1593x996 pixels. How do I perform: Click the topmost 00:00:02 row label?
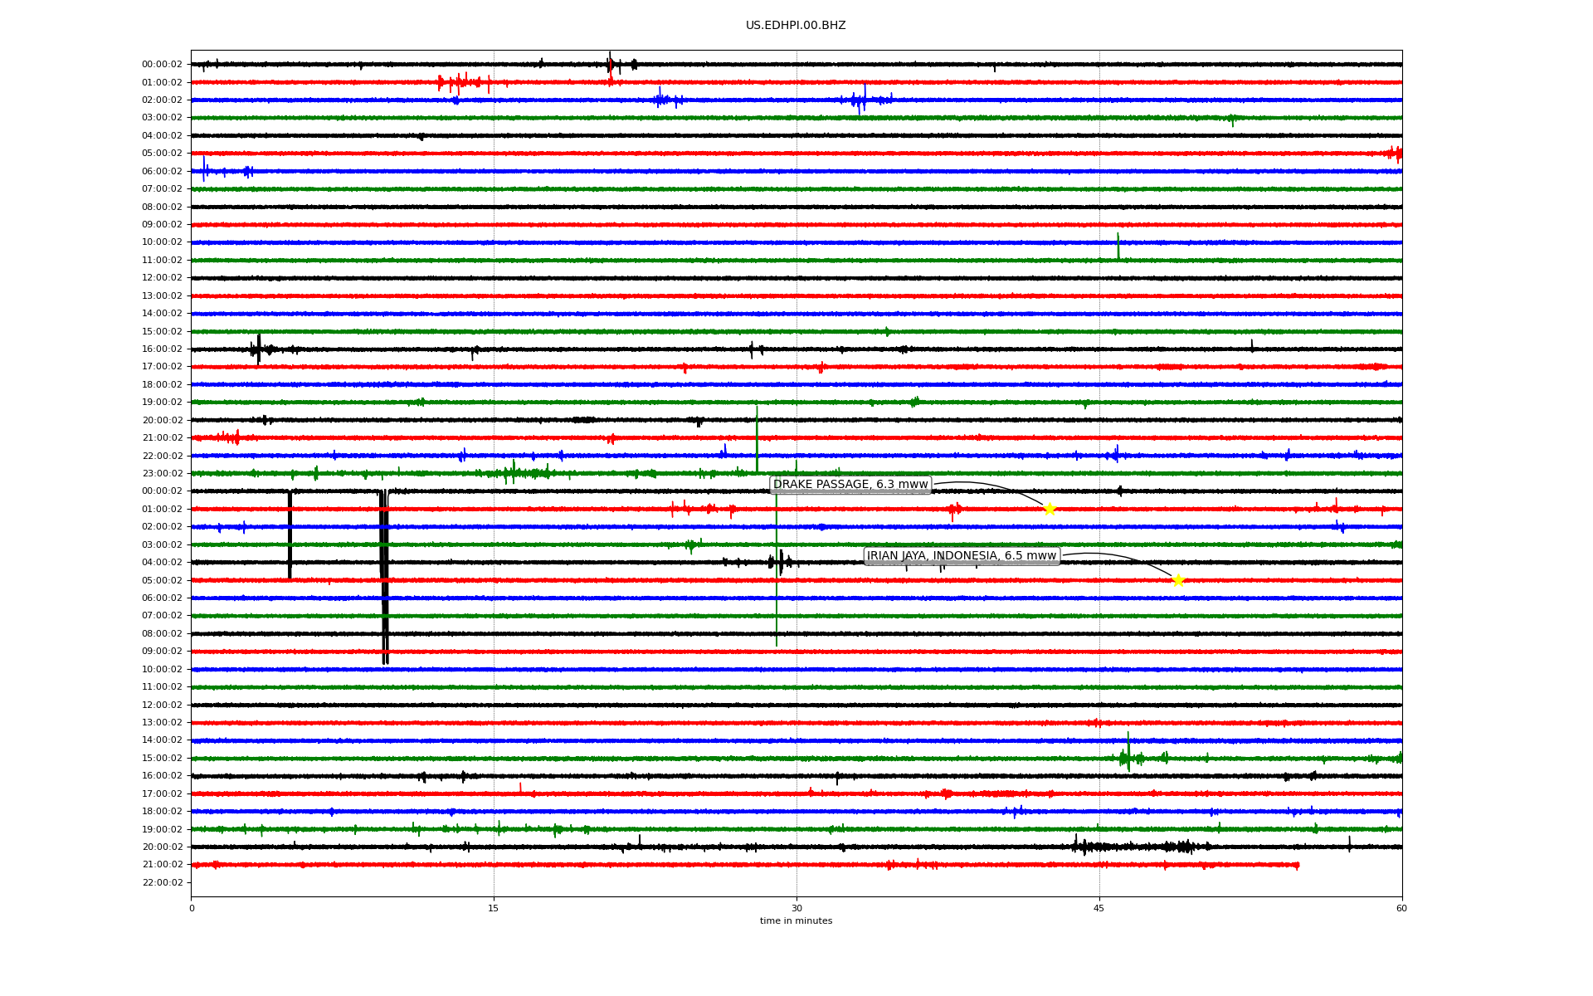pyautogui.click(x=162, y=65)
